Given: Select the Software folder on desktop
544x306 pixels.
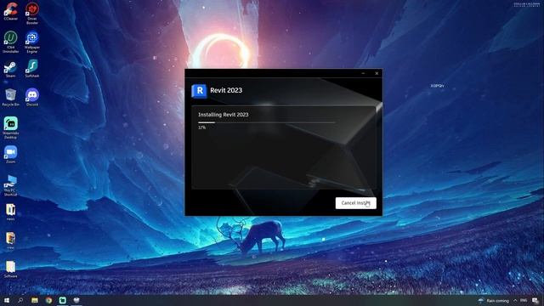Looking at the screenshot, I should (11, 269).
